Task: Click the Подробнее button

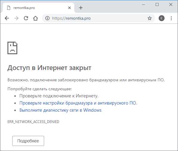Action: point(28,141)
